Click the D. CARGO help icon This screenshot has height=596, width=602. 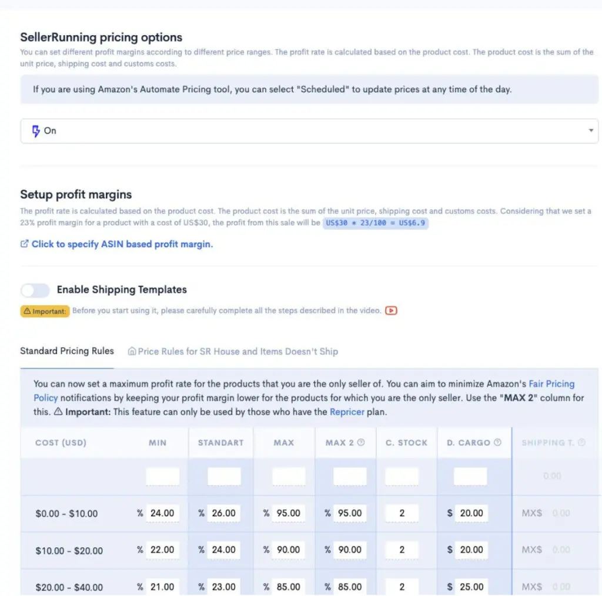(x=497, y=442)
